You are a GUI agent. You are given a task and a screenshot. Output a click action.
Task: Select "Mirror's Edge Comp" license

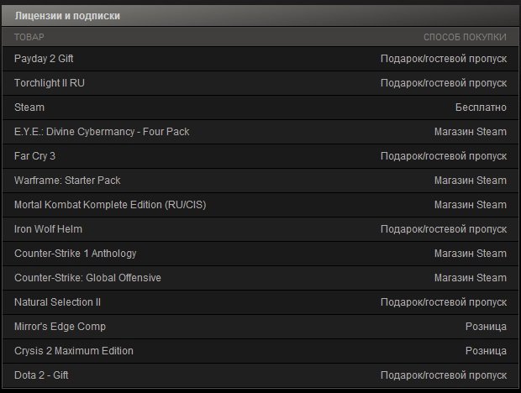point(260,327)
